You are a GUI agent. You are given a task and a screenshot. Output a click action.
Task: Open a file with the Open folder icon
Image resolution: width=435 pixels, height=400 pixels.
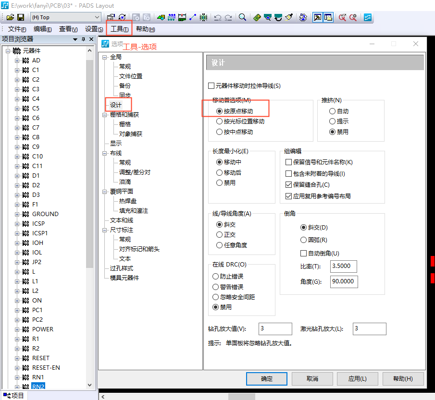pyautogui.click(x=9, y=17)
